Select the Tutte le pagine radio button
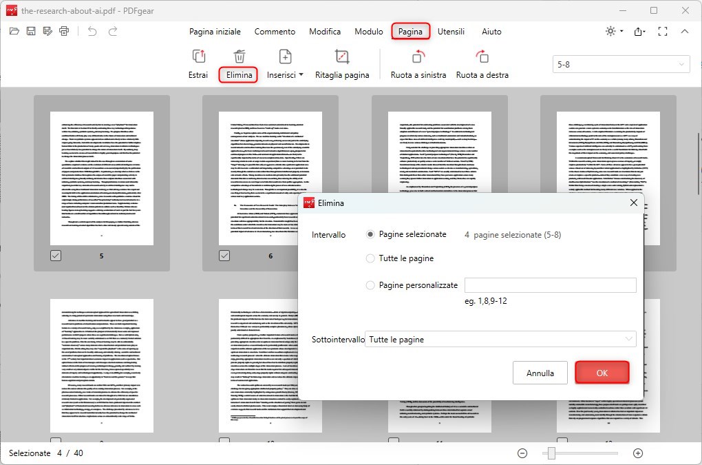This screenshot has height=465, width=702. 371,259
